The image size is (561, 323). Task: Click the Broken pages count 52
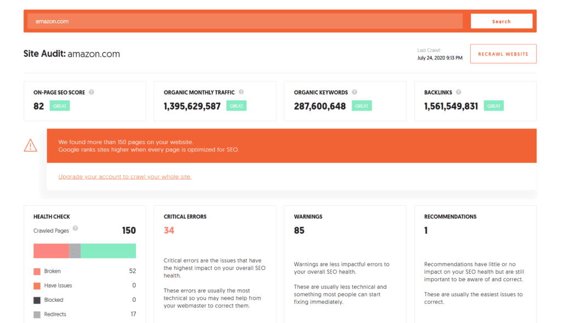pyautogui.click(x=133, y=271)
